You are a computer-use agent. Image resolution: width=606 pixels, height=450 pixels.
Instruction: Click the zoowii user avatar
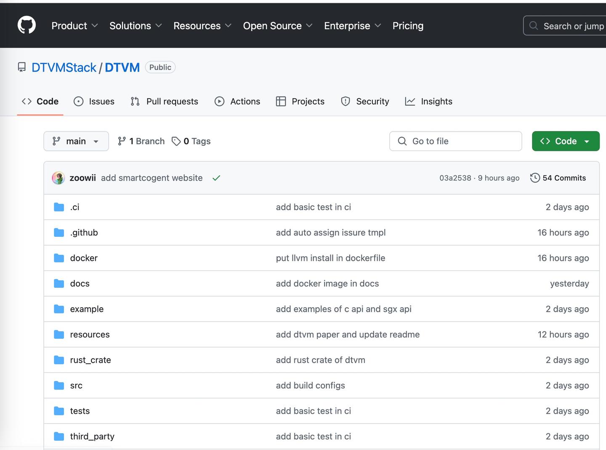click(58, 178)
